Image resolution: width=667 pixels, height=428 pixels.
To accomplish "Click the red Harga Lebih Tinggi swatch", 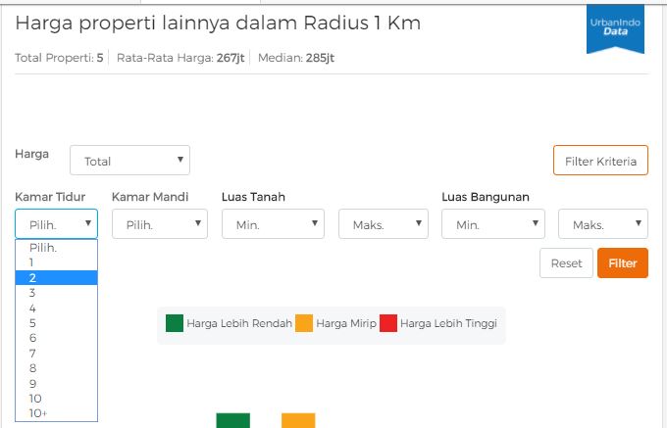I will tap(388, 323).
